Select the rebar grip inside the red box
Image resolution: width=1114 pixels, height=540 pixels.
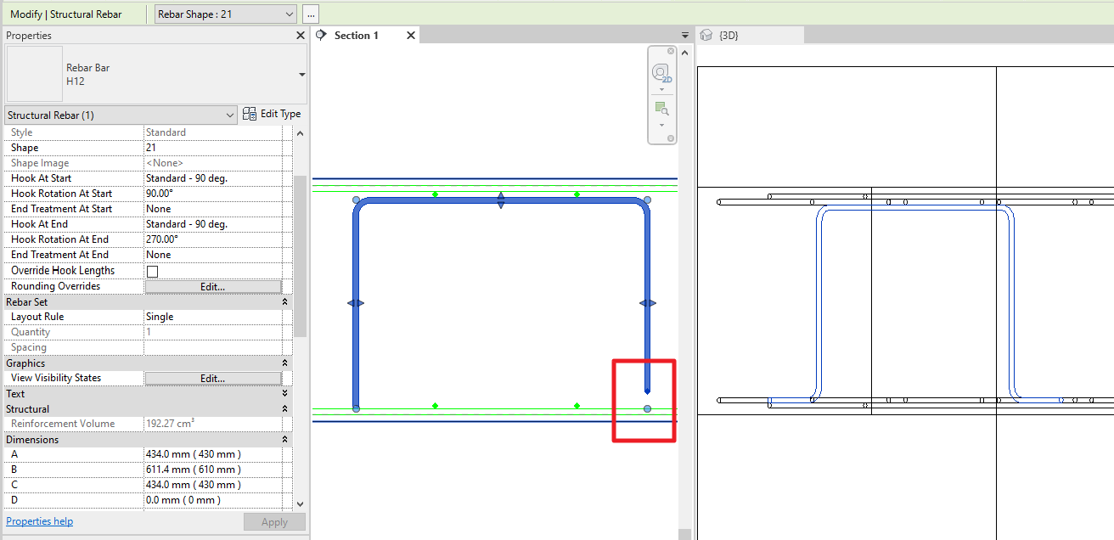(x=647, y=408)
